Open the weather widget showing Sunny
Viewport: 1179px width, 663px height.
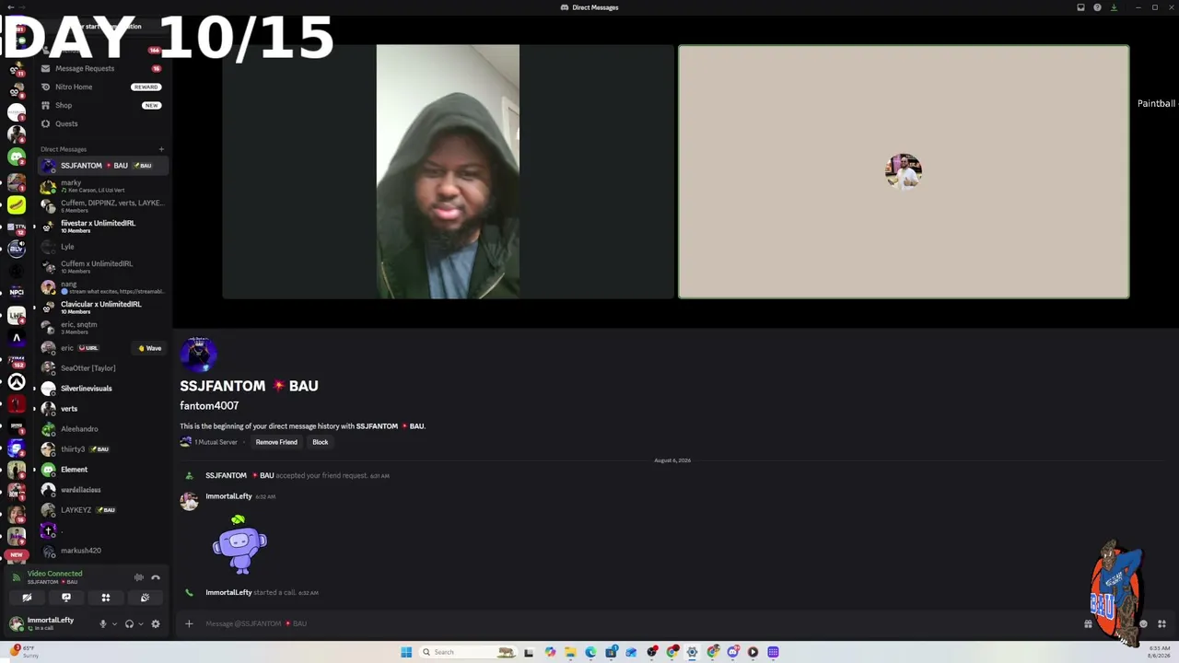coord(24,652)
